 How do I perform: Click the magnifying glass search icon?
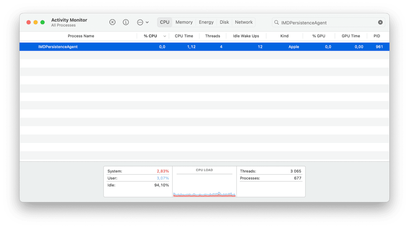pyautogui.click(x=276, y=23)
